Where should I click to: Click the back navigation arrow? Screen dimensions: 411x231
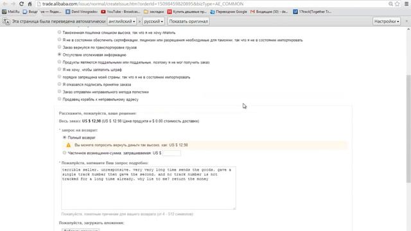(x=4, y=4)
